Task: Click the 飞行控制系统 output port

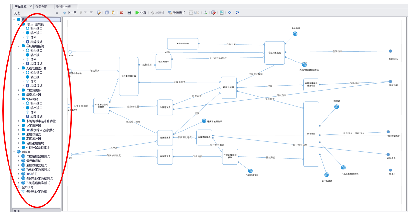Action: click(x=388, y=132)
